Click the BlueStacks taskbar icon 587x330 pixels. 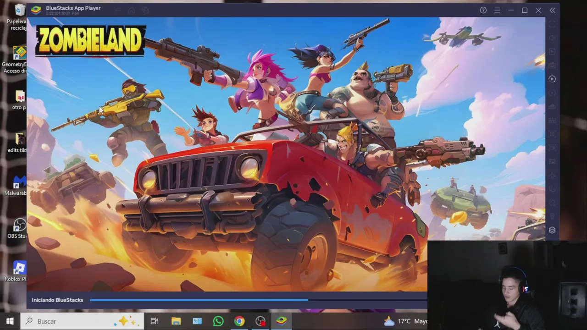coord(282,321)
